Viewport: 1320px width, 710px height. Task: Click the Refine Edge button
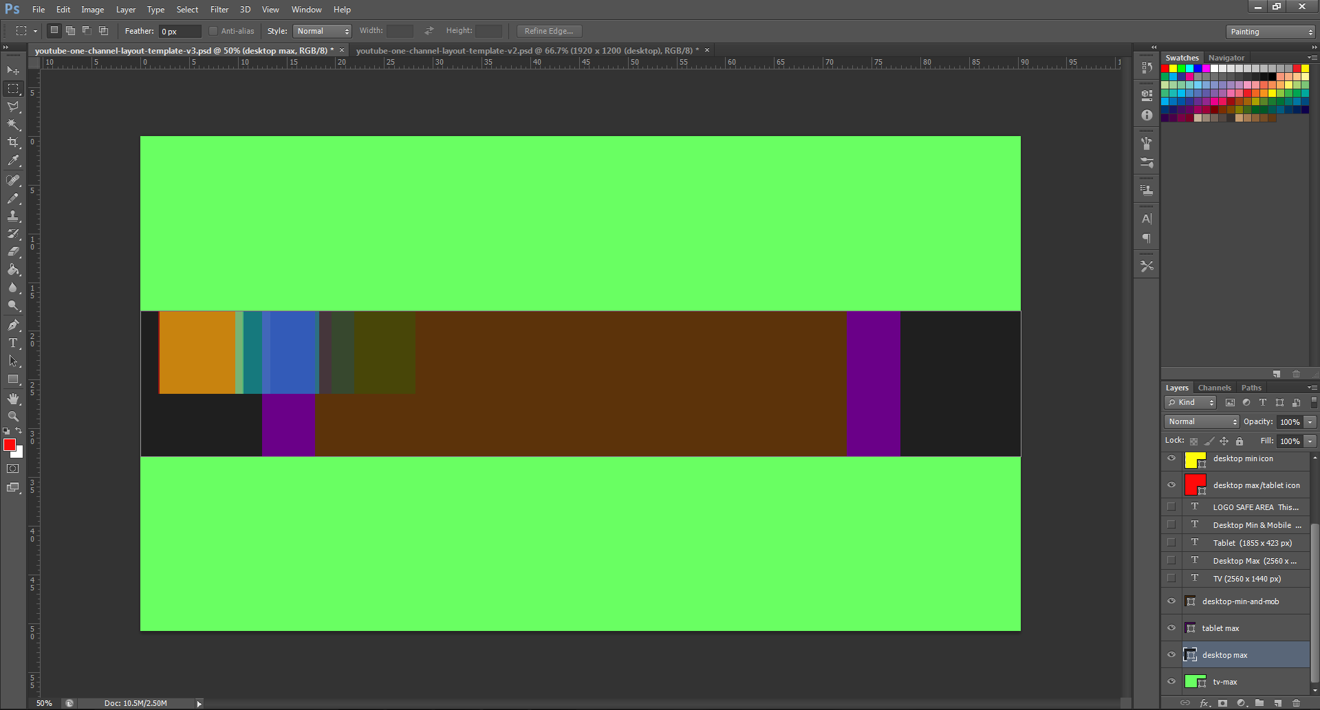click(548, 30)
